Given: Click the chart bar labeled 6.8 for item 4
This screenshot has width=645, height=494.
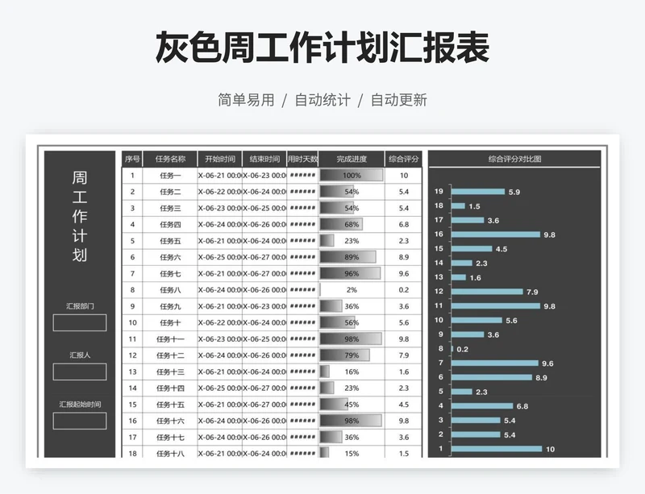Looking at the screenshot, I should pos(482,406).
